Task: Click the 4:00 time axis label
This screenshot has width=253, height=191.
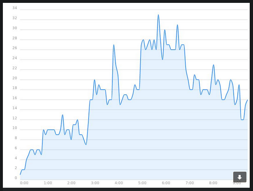Action: [x=119, y=183]
